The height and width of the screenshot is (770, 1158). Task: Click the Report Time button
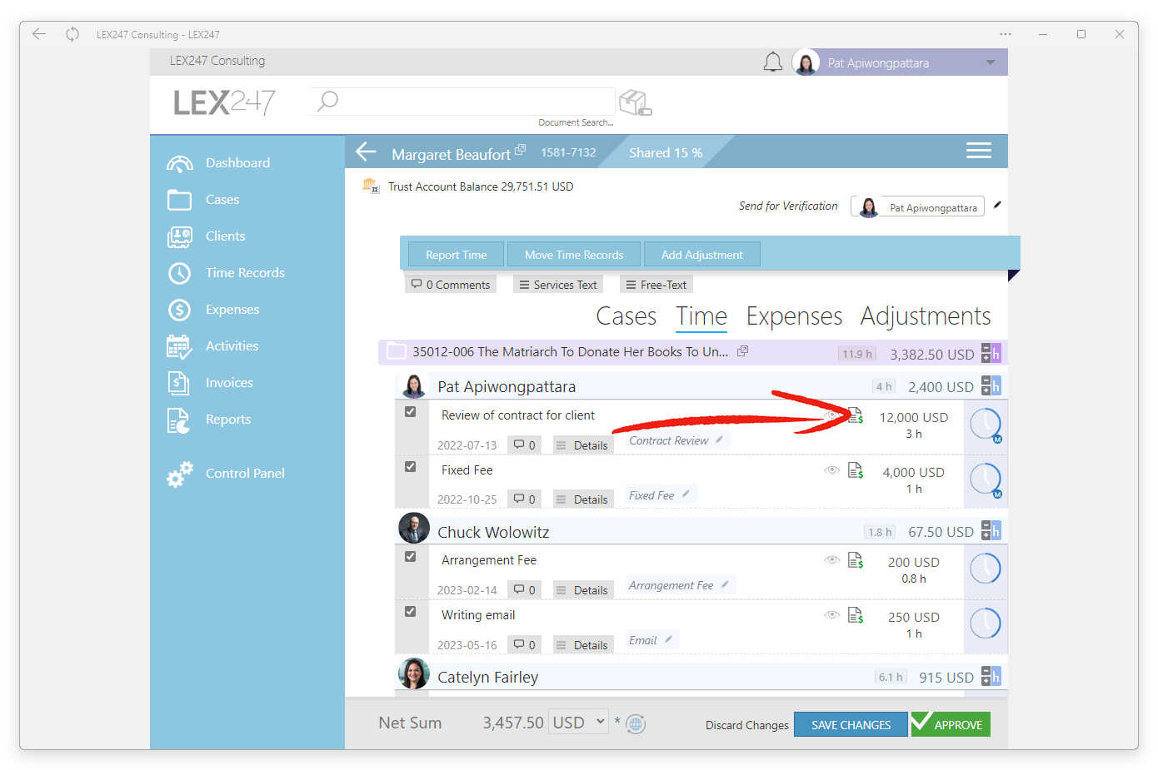[456, 255]
